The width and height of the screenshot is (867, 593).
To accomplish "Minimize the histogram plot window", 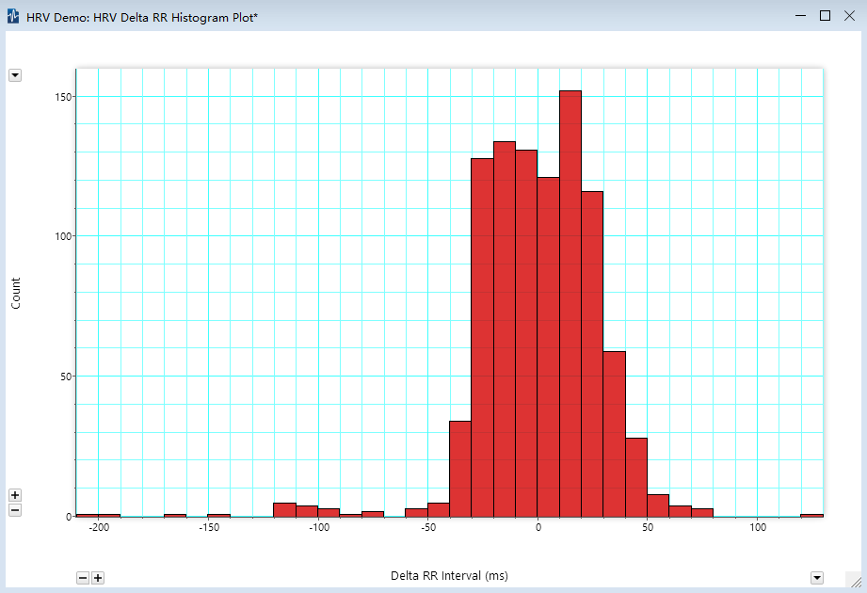I will [x=800, y=16].
